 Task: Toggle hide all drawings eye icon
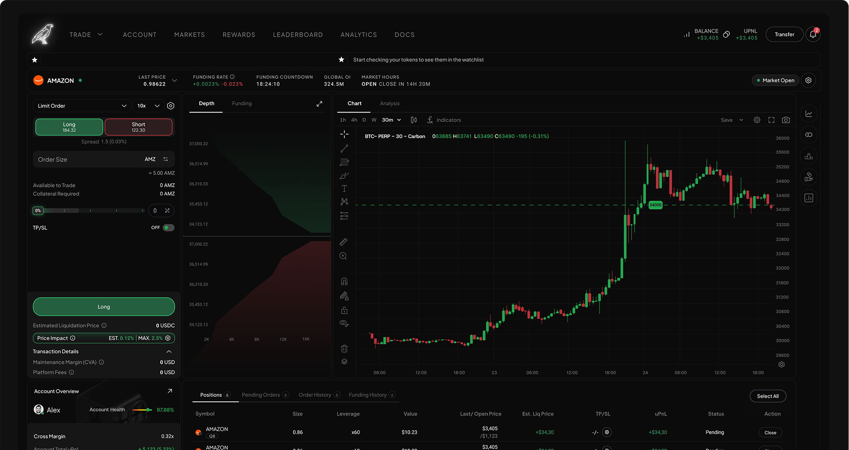point(344,323)
